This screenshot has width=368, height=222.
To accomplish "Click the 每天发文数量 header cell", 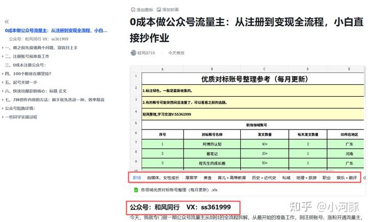I will pyautogui.click(x=308, y=135).
